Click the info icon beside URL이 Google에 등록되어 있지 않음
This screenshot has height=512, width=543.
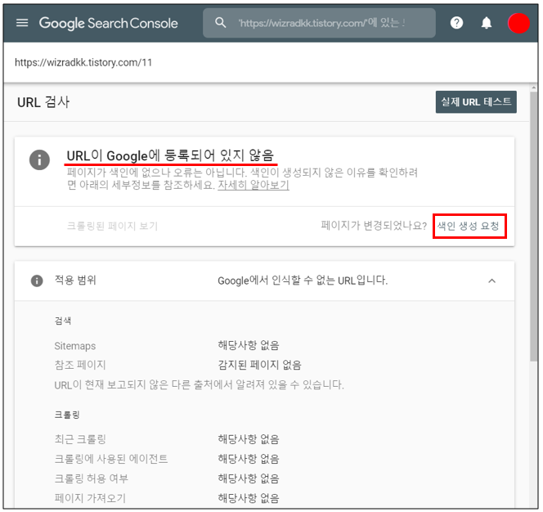tap(39, 159)
